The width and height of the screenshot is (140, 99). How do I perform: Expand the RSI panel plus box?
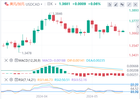coord(16,80)
